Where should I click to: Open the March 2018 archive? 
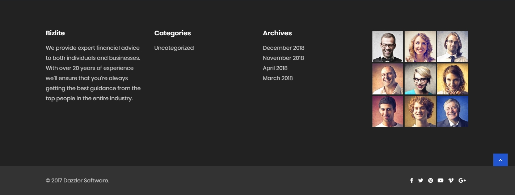tap(278, 78)
